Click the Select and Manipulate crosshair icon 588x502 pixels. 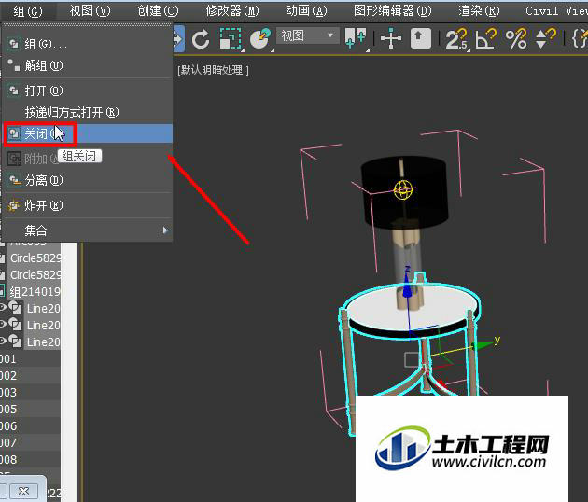click(391, 38)
